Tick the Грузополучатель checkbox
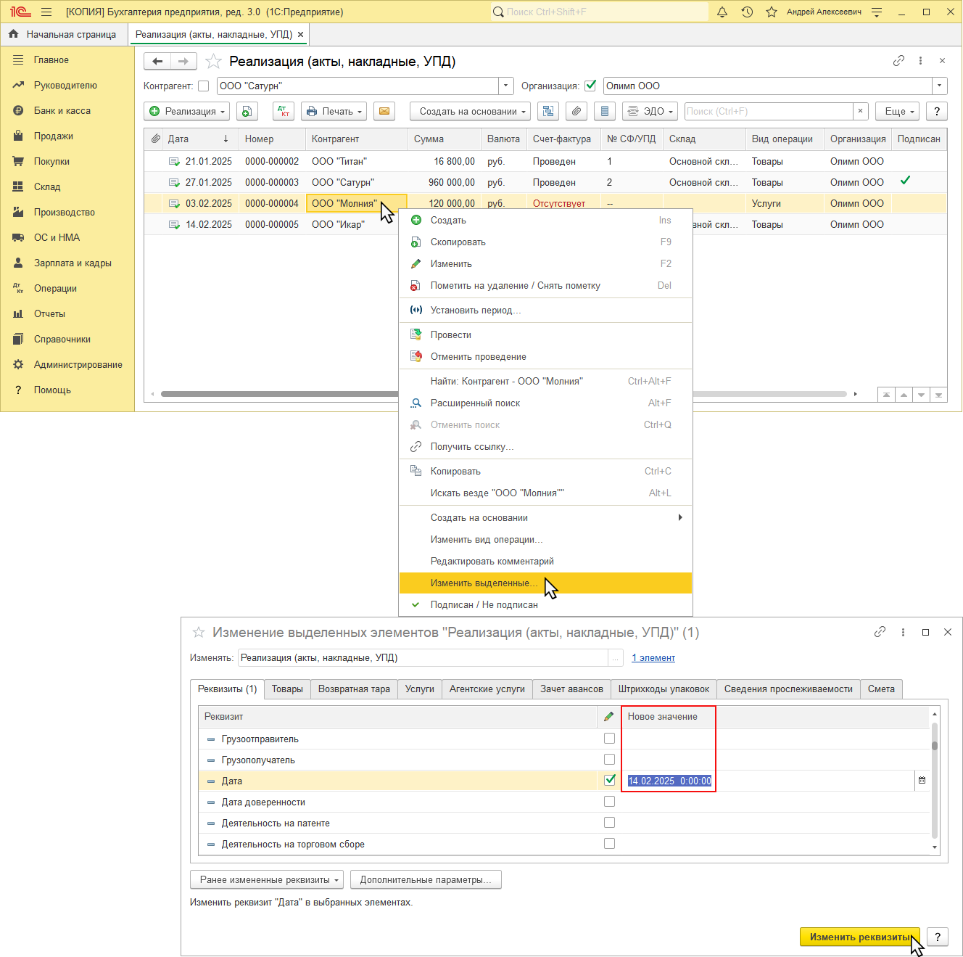 point(609,760)
